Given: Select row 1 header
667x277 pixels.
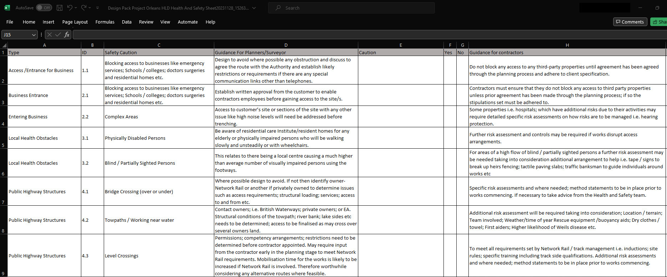Looking at the screenshot, I should point(4,52).
